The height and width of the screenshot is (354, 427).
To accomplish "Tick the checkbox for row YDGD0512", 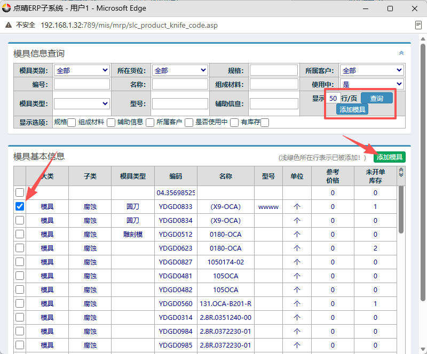I will pos(20,234).
